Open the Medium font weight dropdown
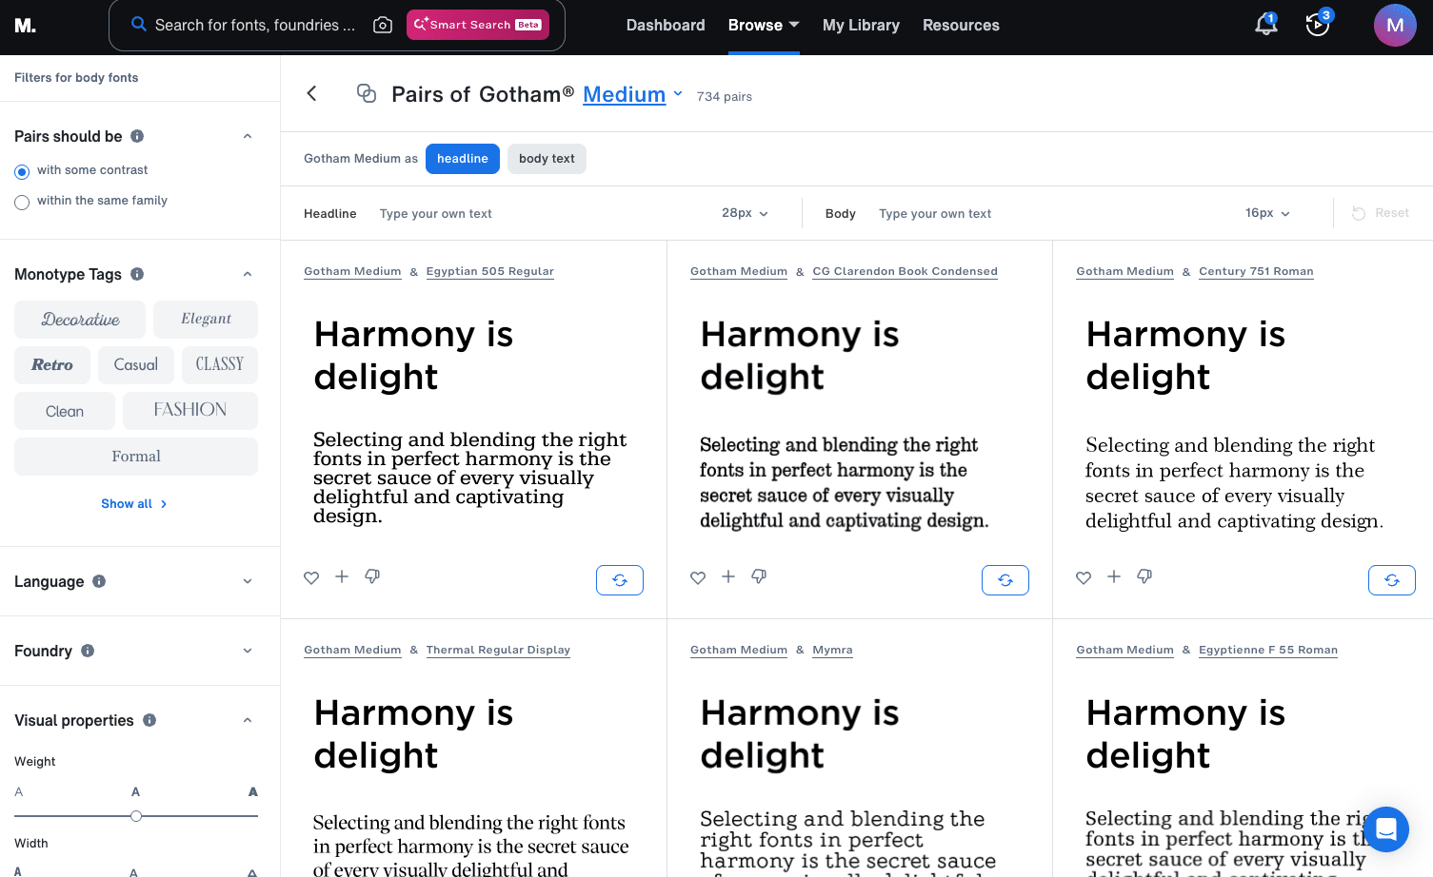Viewport: 1433px width, 877px height. [x=632, y=94]
